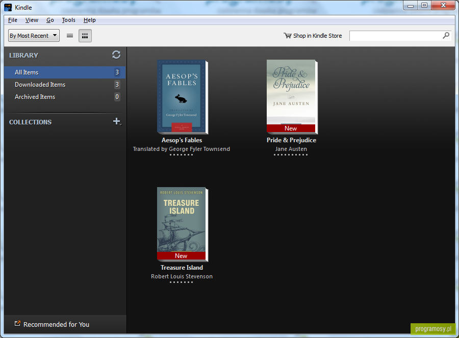Open the Go menu

[x=50, y=20]
